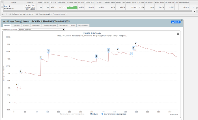
Task: Open the 'Статистика' tab
Action: 36,26
